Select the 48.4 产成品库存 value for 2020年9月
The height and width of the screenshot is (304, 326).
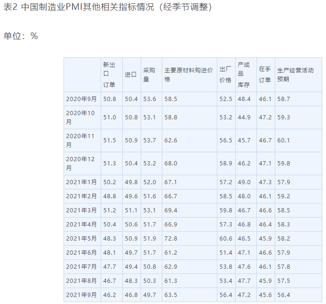244,99
